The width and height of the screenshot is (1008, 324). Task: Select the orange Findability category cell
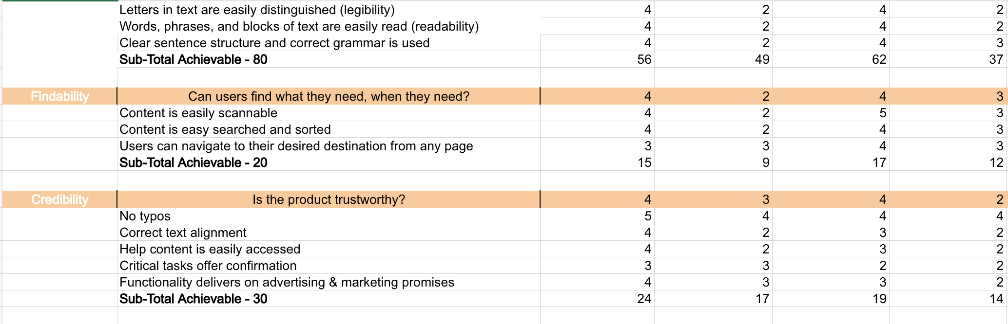tap(59, 96)
